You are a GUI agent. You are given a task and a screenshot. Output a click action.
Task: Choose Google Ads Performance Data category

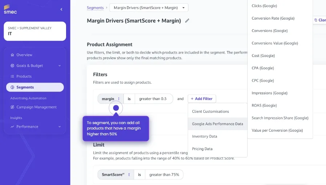(217, 124)
